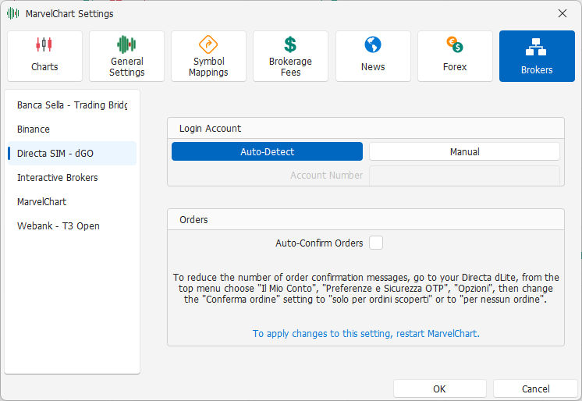The height and width of the screenshot is (401, 582).
Task: Choose Interactive Brokers from list
Action: [x=73, y=177]
